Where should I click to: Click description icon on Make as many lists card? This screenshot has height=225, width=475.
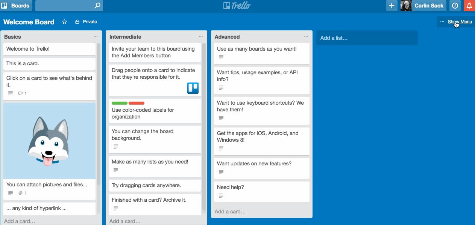click(x=116, y=170)
